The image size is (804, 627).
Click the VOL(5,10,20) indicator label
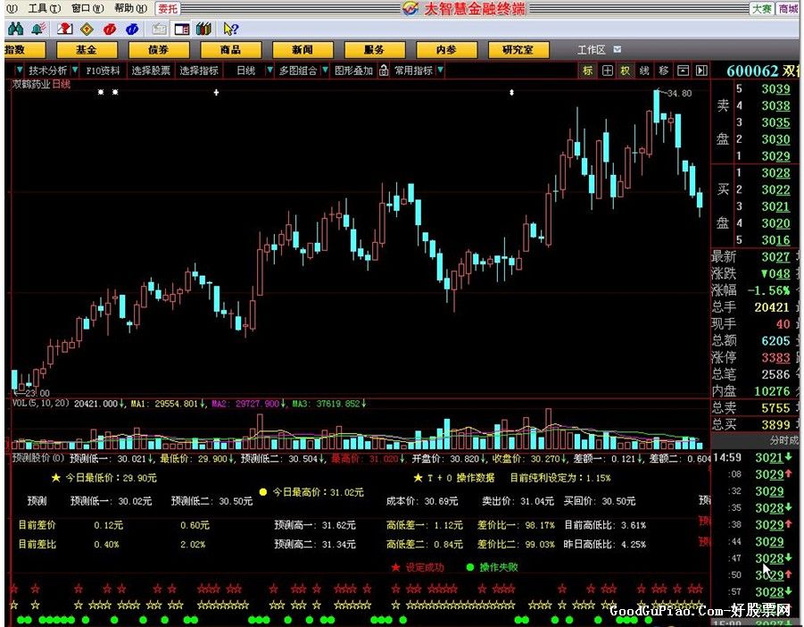40,404
